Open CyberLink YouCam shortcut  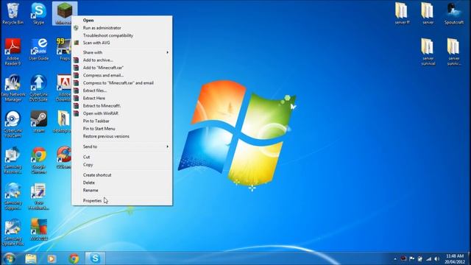point(13,124)
